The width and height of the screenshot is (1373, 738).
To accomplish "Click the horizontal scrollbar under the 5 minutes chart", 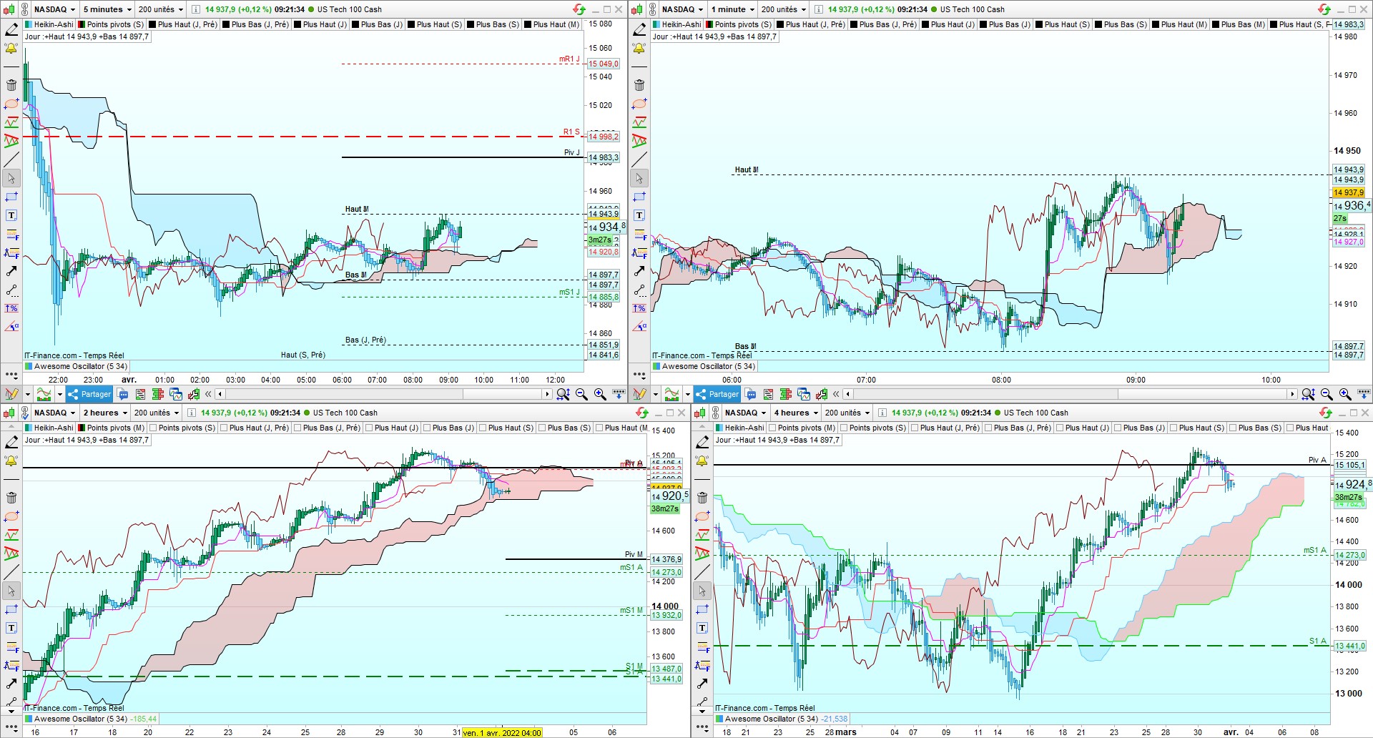I will (385, 394).
